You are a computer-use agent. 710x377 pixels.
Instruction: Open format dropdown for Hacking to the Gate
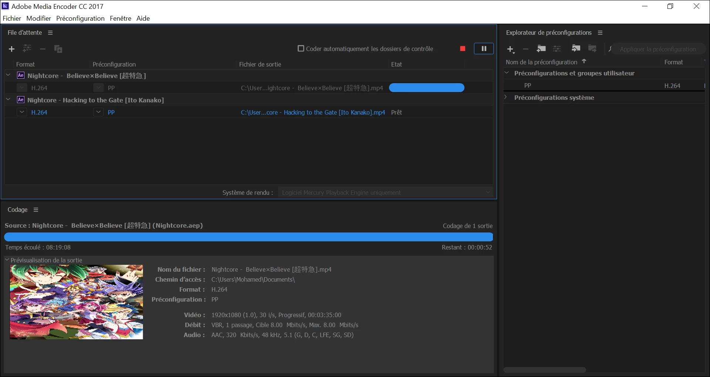(22, 112)
